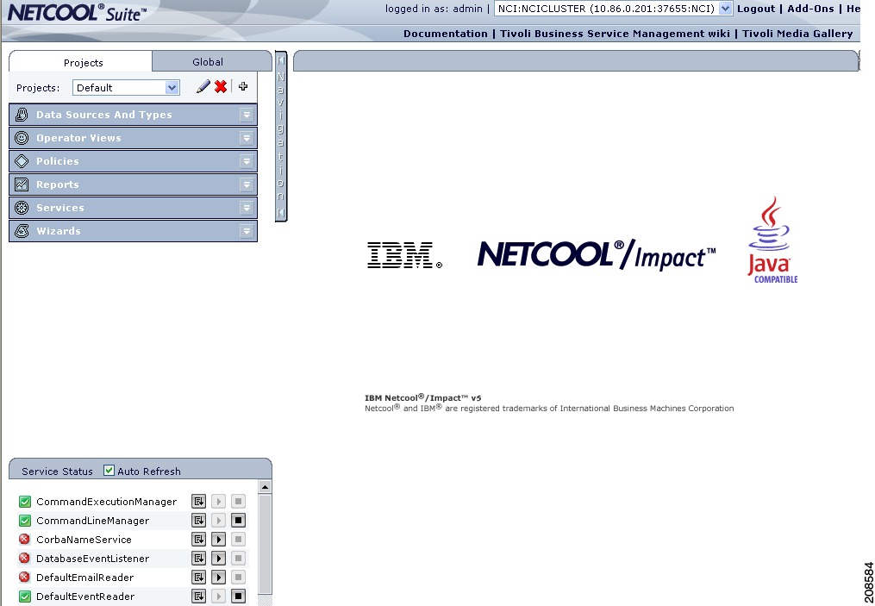Screen dimensions: 875x606
Task: Click the greyed stop button for CorbaNameService
Action: [x=238, y=540]
